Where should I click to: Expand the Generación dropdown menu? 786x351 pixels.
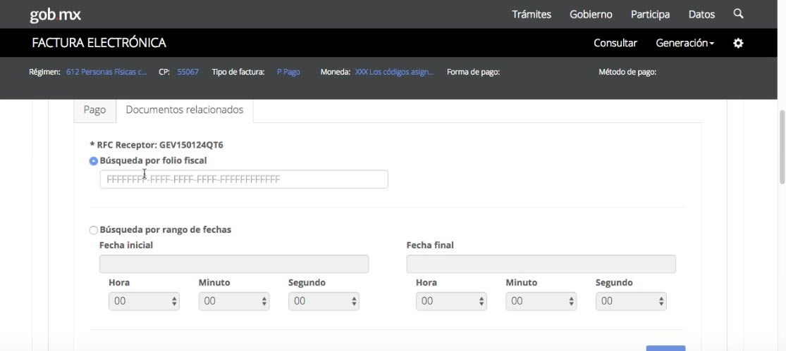(684, 44)
